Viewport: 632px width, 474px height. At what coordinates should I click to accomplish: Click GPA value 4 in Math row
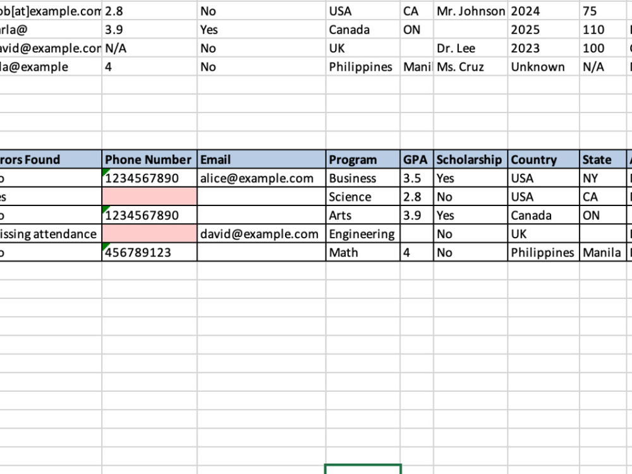click(x=416, y=252)
